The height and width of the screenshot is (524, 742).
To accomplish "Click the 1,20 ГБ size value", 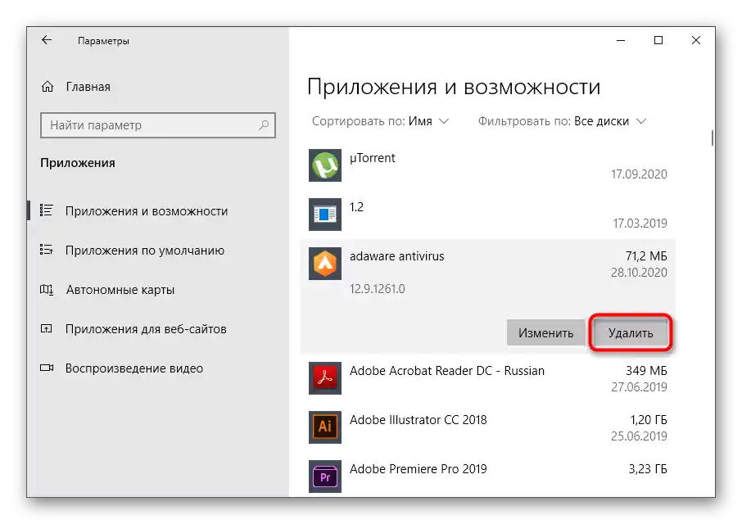I will click(649, 419).
